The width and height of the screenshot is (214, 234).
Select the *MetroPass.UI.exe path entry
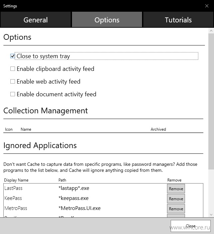coord(79,208)
